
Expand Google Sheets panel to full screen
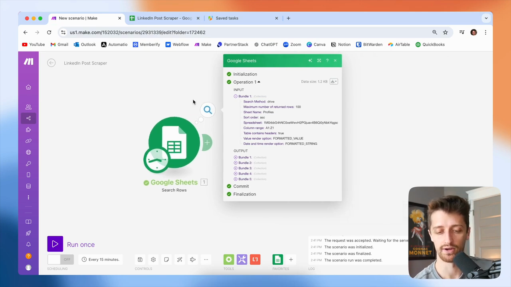[319, 61]
